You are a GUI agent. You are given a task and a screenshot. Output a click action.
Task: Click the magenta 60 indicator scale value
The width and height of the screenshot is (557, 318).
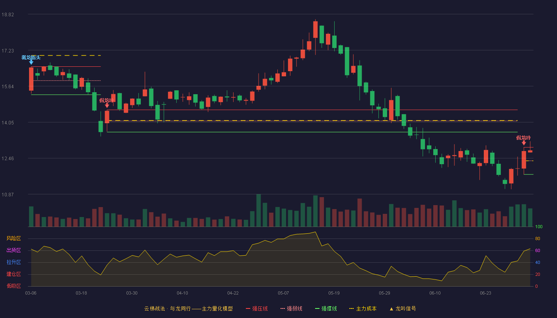538,250
